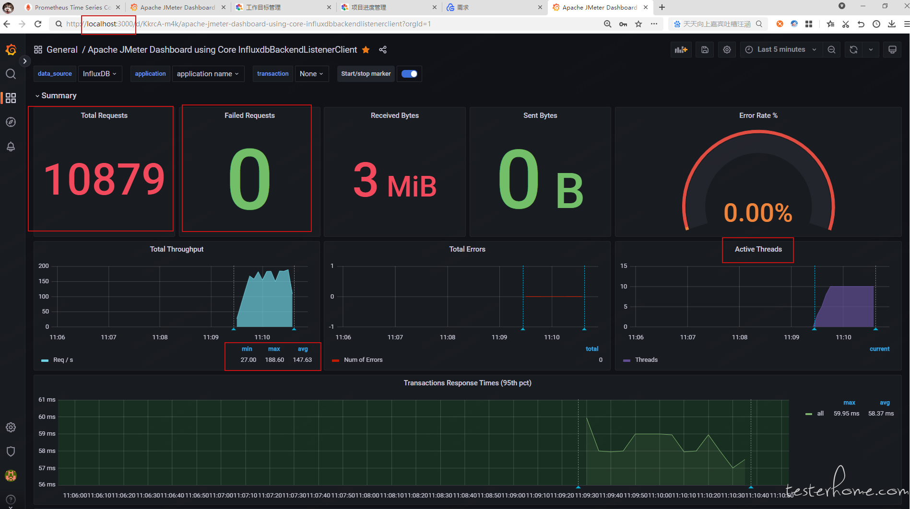
Task: Switch to the 工作目标管理 browser tab
Action: point(283,7)
